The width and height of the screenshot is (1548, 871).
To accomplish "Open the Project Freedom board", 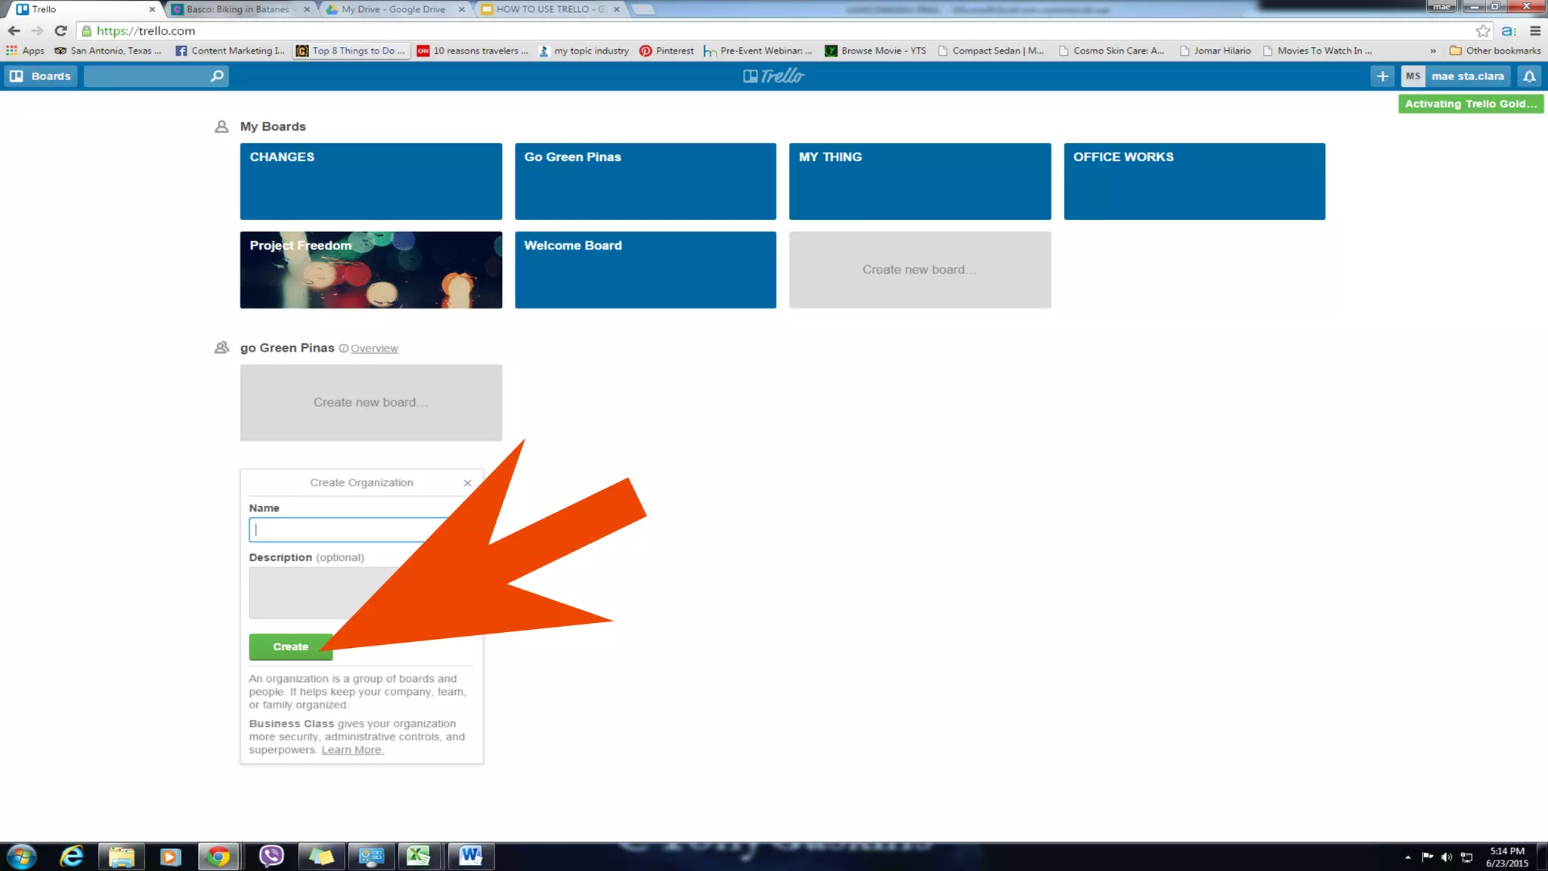I will (x=370, y=270).
